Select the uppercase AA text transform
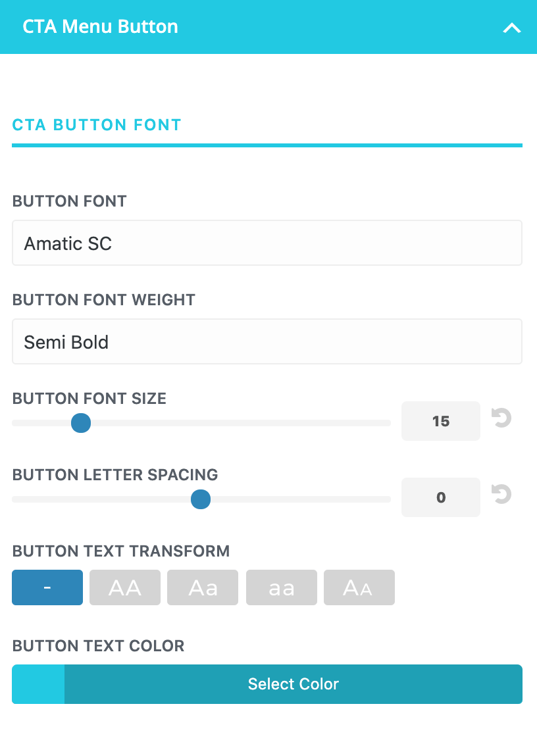537x748 pixels. 125,587
